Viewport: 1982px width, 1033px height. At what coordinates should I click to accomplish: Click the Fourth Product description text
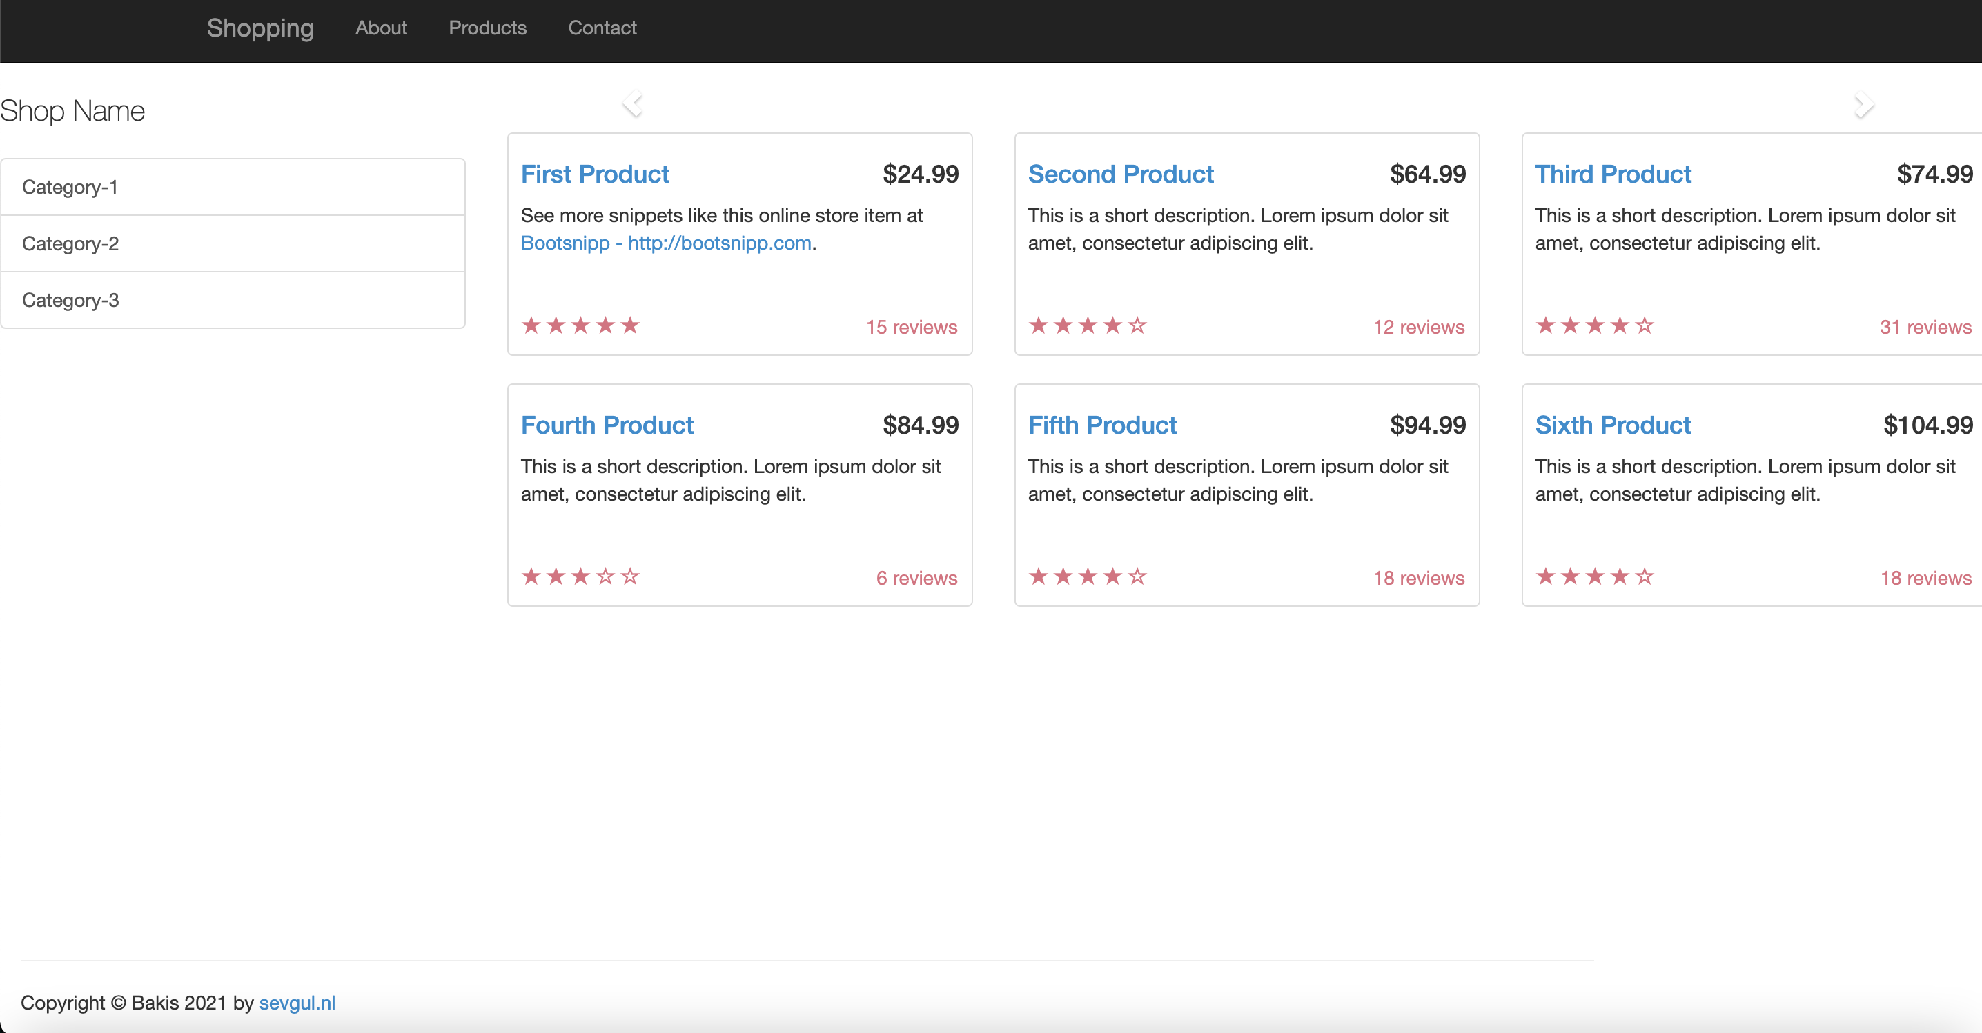731,481
